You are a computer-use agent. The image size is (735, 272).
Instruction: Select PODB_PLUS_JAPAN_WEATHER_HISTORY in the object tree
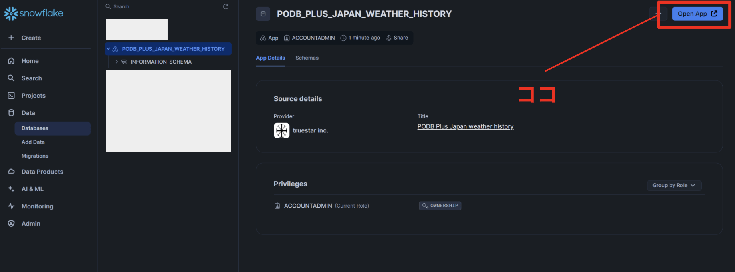[168, 49]
